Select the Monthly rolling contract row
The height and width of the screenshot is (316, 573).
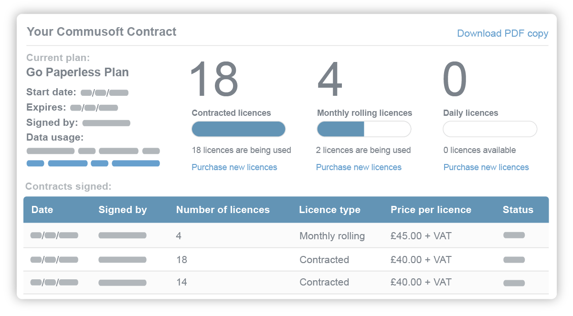click(x=286, y=235)
